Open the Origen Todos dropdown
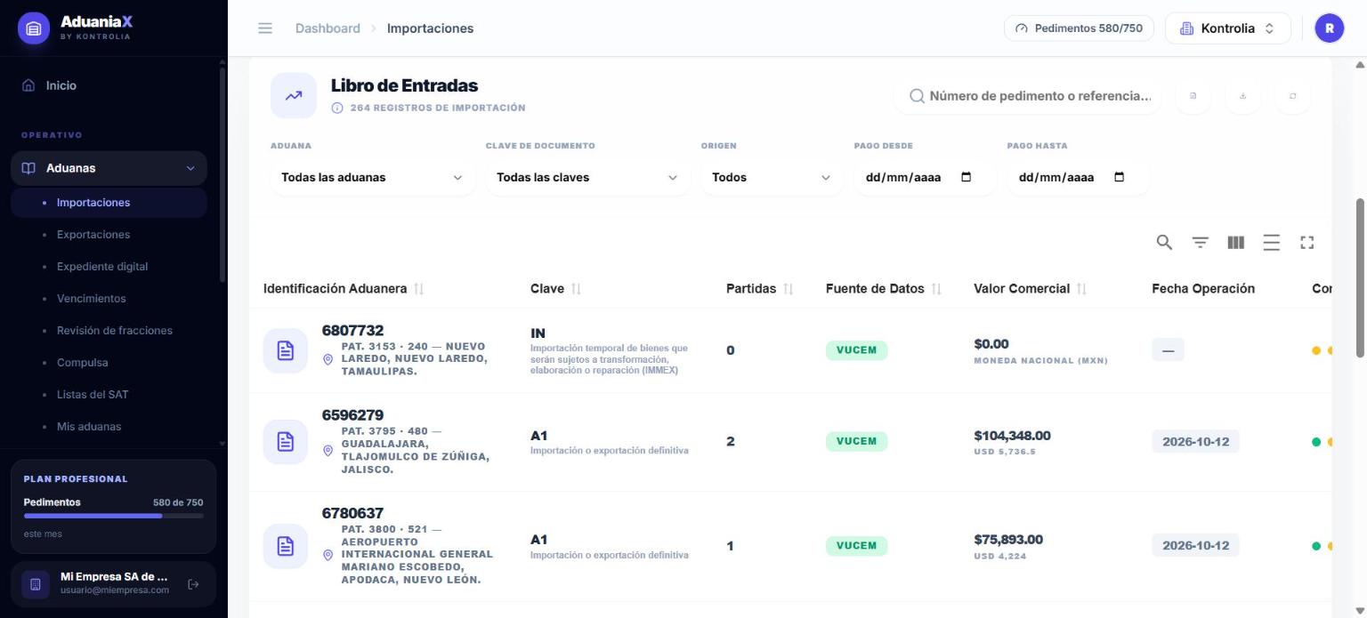The image size is (1367, 618). point(772,177)
